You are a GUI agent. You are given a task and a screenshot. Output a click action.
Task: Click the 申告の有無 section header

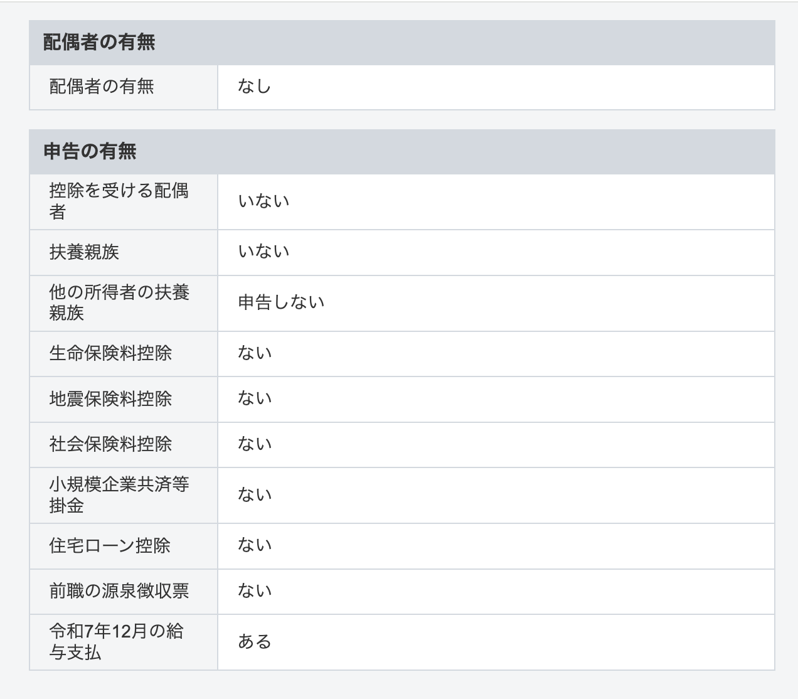(x=90, y=152)
